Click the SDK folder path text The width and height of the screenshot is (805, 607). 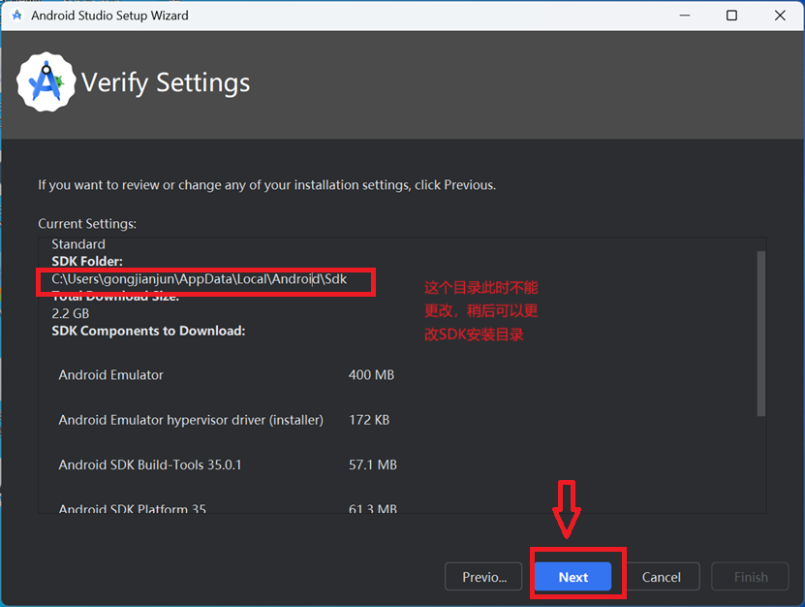[200, 279]
